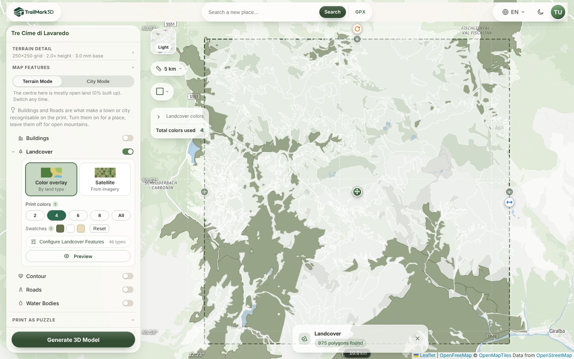Toggle dark mode moon icon

[x=541, y=12]
